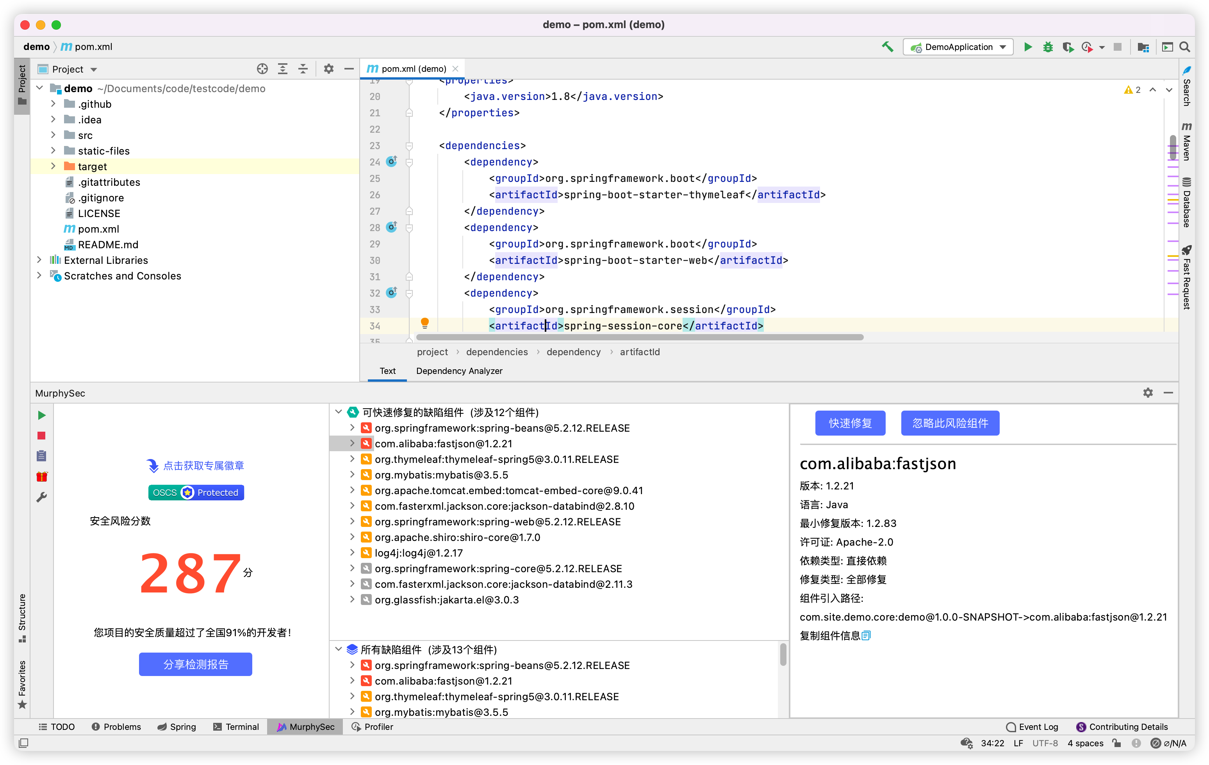Expand the target folder in project tree
Screen dimensions: 1209x765
[x=53, y=166]
